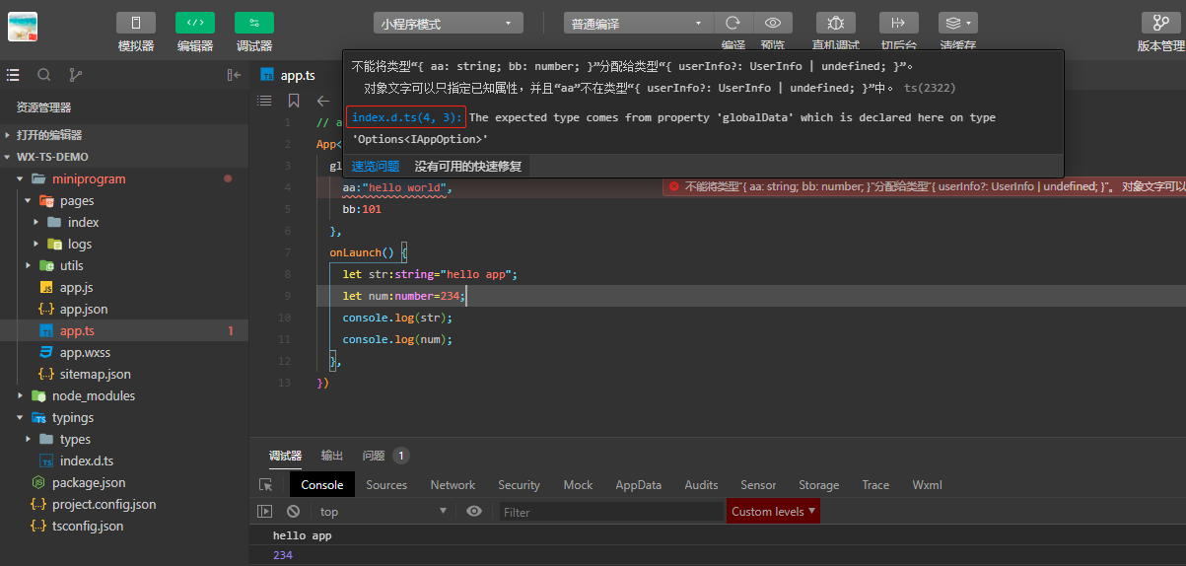Collapse the pages folder

tap(124, 200)
